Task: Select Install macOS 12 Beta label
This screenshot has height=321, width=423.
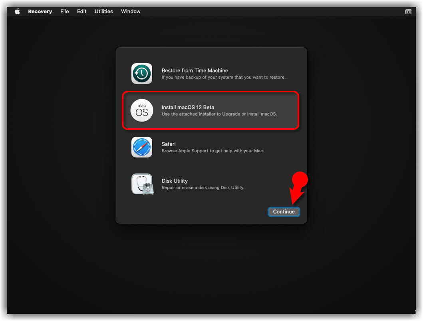Action: [188, 107]
